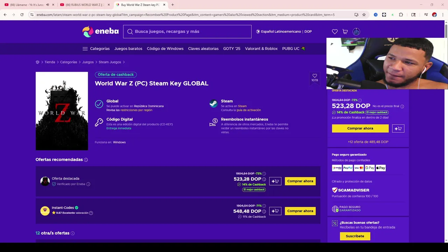Viewport: 448px width, 252px height.
Task: Click the PayPal payment method badge
Action: point(348,168)
